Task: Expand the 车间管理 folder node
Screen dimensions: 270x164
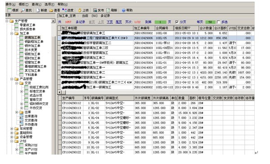Action: point(12,129)
